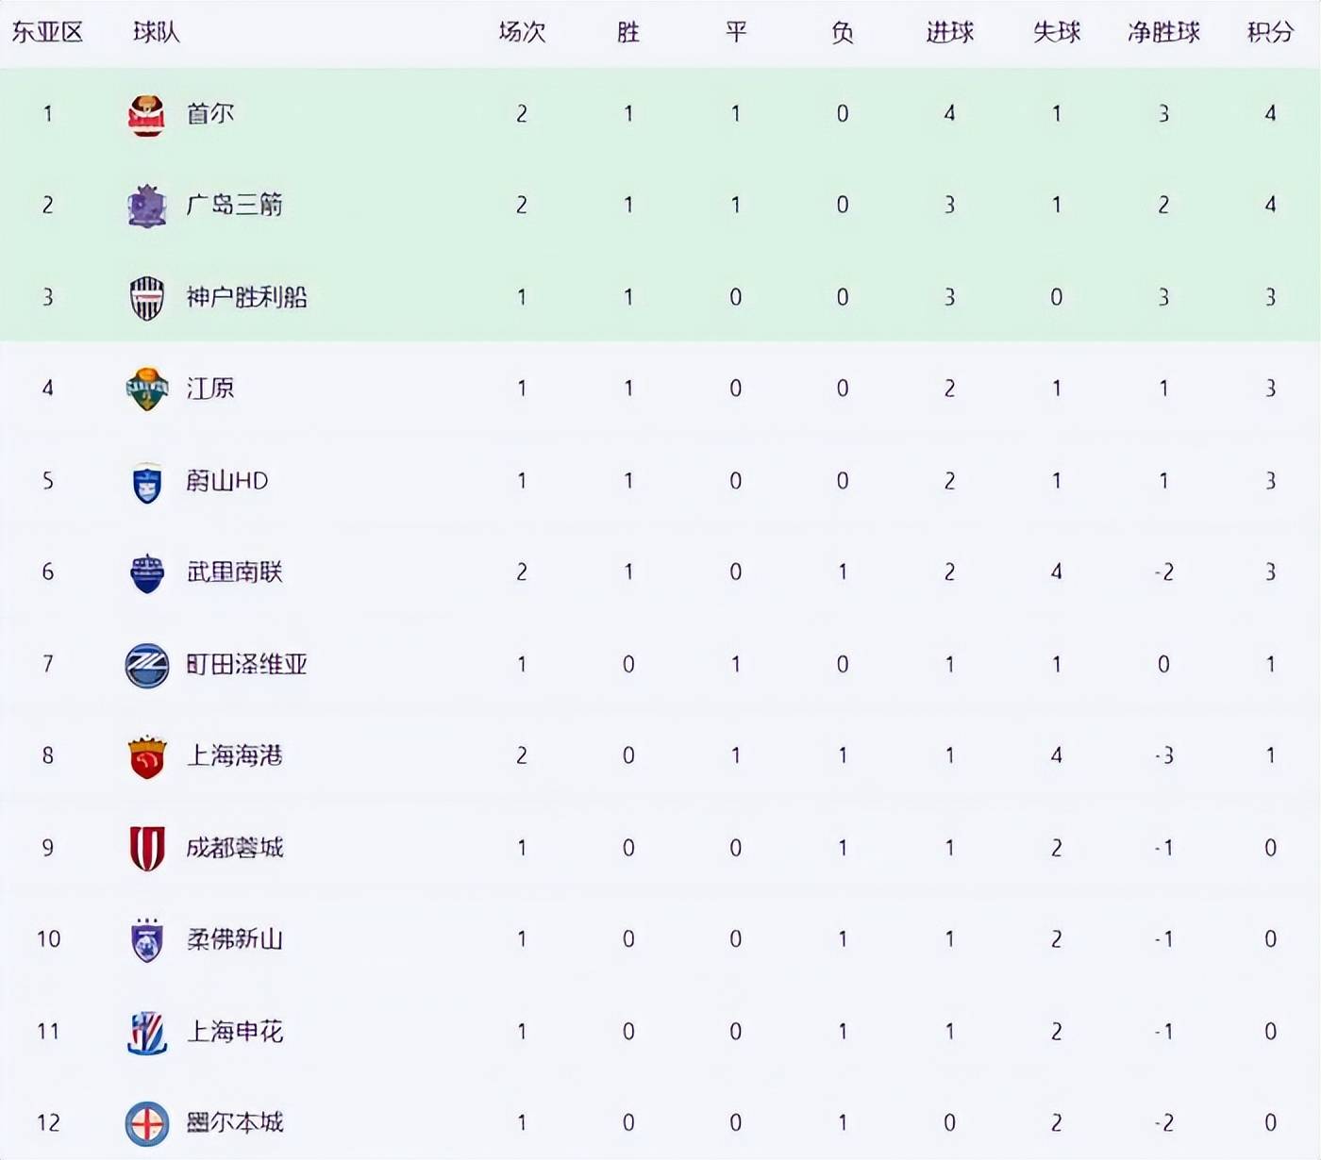1321x1160 pixels.
Task: Click the 武里南联 team badge
Action: tap(146, 572)
